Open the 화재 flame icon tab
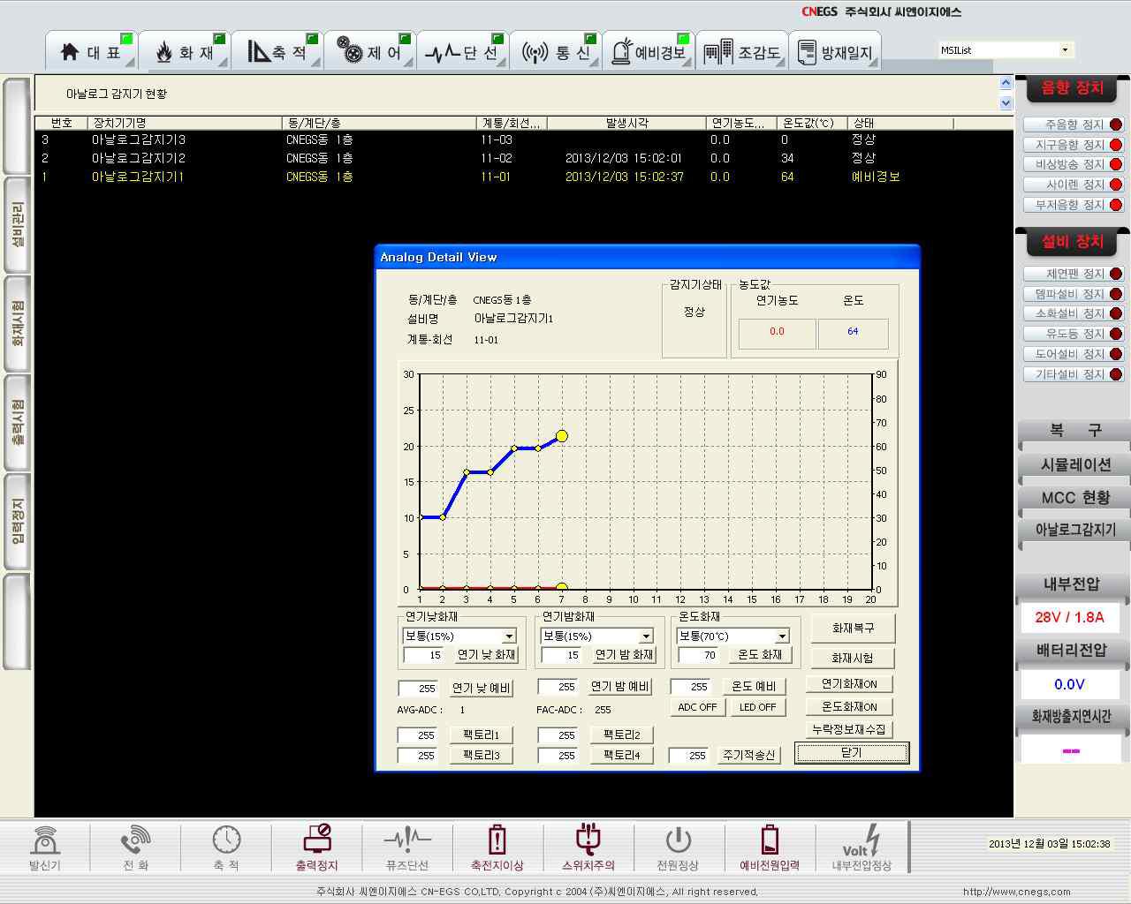 click(184, 52)
